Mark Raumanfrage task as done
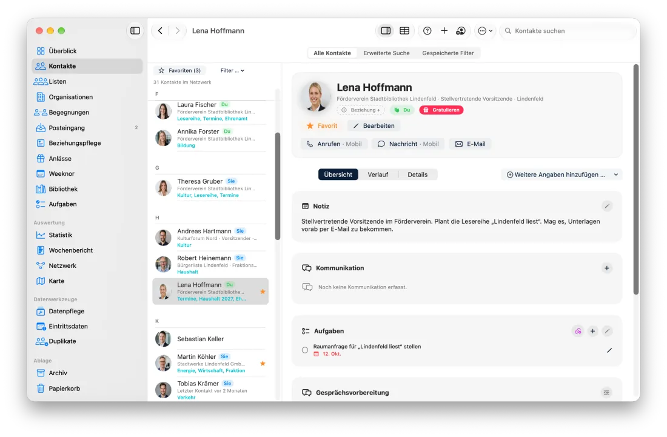This screenshot has width=667, height=437. coord(305,350)
